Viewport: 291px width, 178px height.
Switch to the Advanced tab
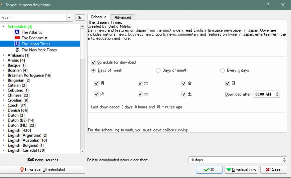tap(123, 17)
